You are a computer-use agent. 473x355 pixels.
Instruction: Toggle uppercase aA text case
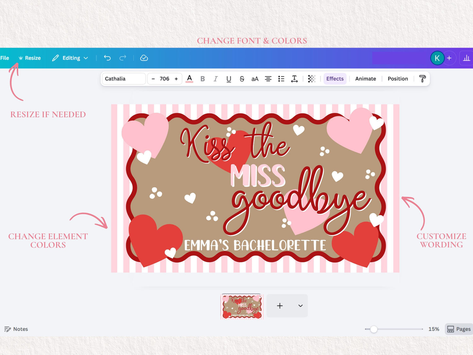point(255,79)
